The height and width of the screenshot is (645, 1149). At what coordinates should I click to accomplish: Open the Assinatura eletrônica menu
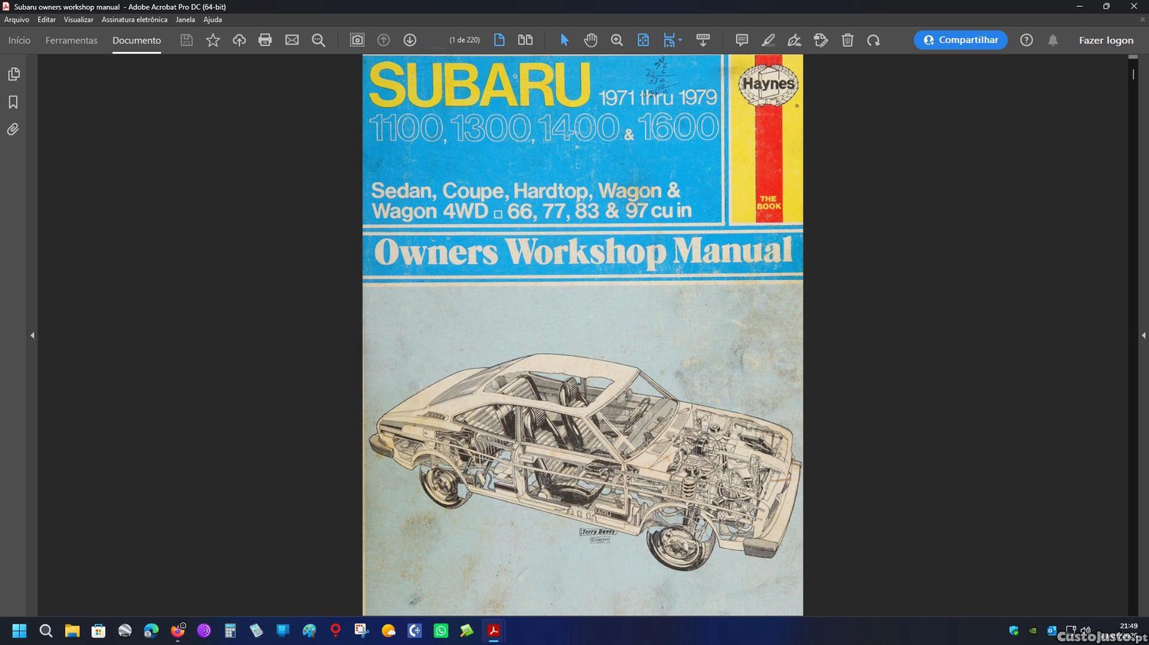point(134,20)
